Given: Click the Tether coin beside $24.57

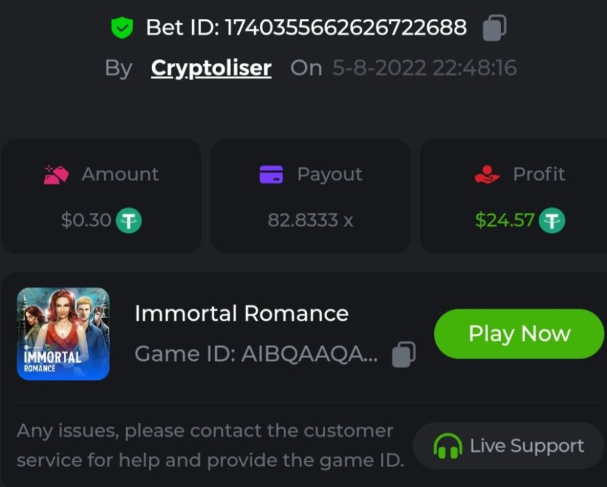Looking at the screenshot, I should point(552,221).
